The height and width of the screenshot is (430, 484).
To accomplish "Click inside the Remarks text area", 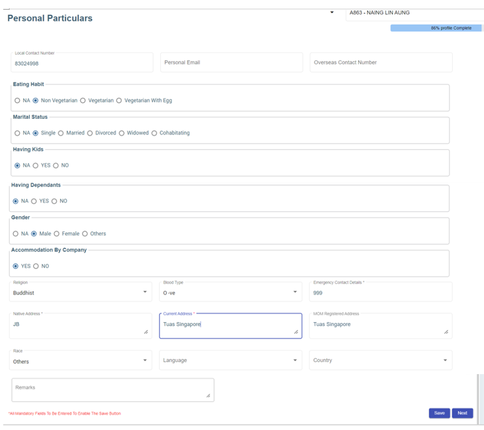I will pyautogui.click(x=112, y=390).
